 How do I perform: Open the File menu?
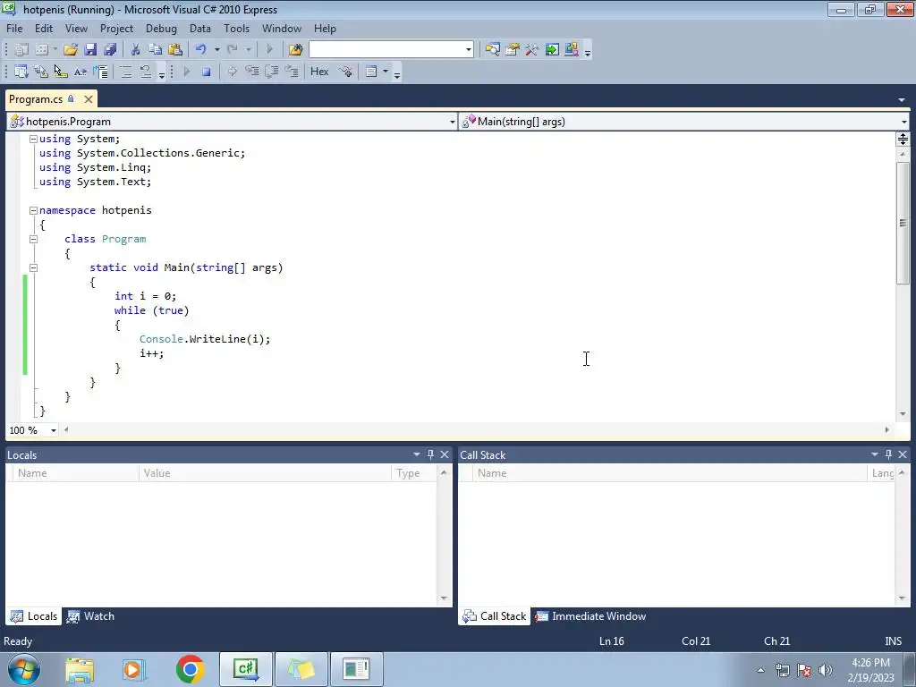pyautogui.click(x=14, y=29)
